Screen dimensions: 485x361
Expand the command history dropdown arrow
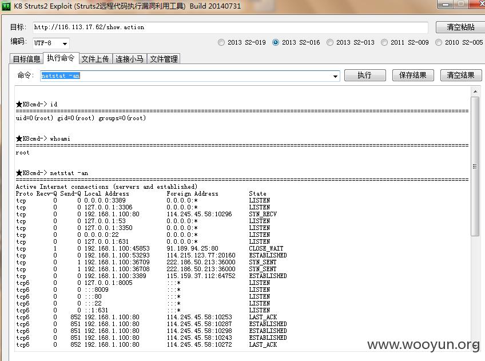click(x=335, y=76)
